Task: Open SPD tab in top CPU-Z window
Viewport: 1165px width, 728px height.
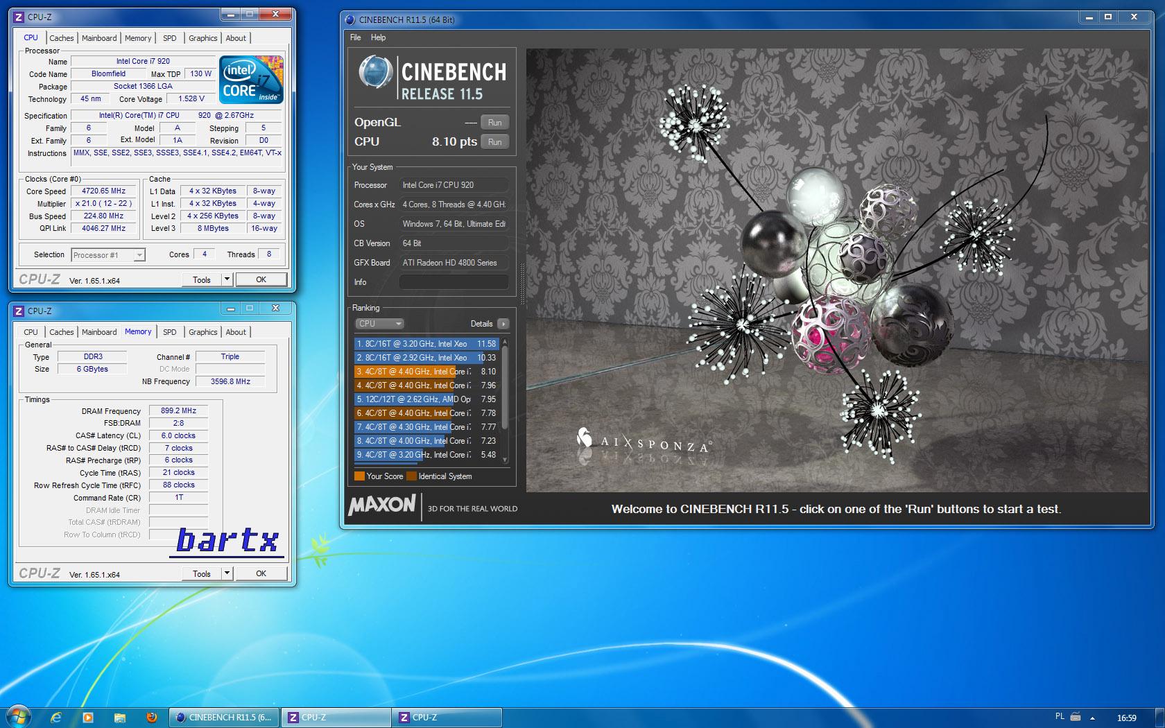Action: (170, 38)
